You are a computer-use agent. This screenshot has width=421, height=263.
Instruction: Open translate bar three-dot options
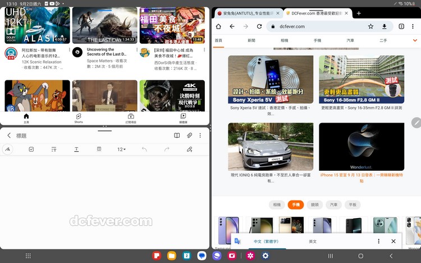coord(379,241)
